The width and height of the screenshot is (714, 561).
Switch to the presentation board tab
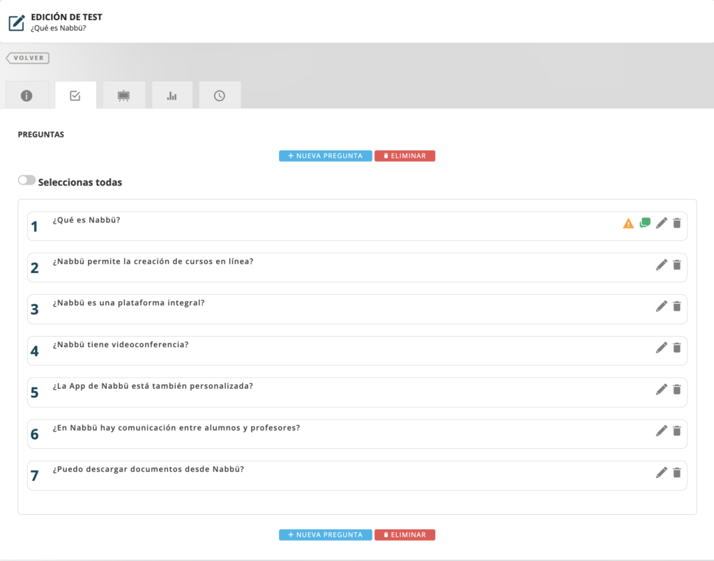tap(123, 95)
